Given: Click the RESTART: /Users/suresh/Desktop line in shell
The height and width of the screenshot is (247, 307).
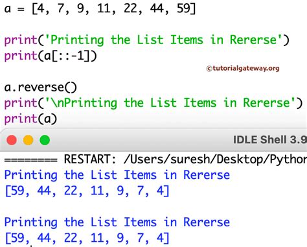Looking at the screenshot, I should (155, 159).
